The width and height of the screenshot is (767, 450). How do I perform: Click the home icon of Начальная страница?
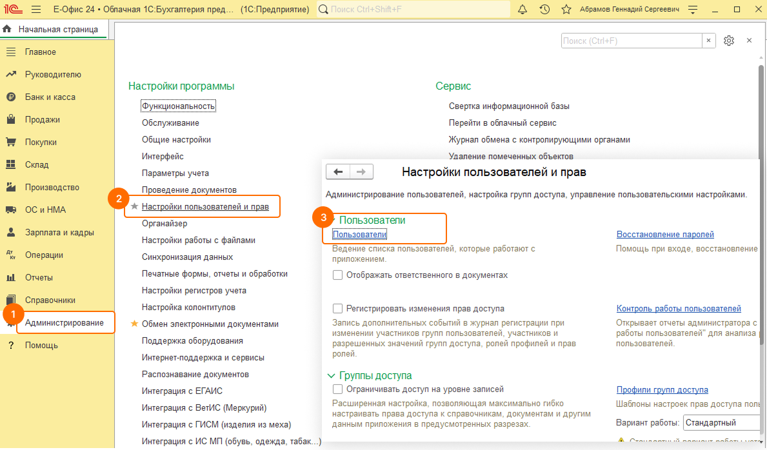[x=7, y=30]
